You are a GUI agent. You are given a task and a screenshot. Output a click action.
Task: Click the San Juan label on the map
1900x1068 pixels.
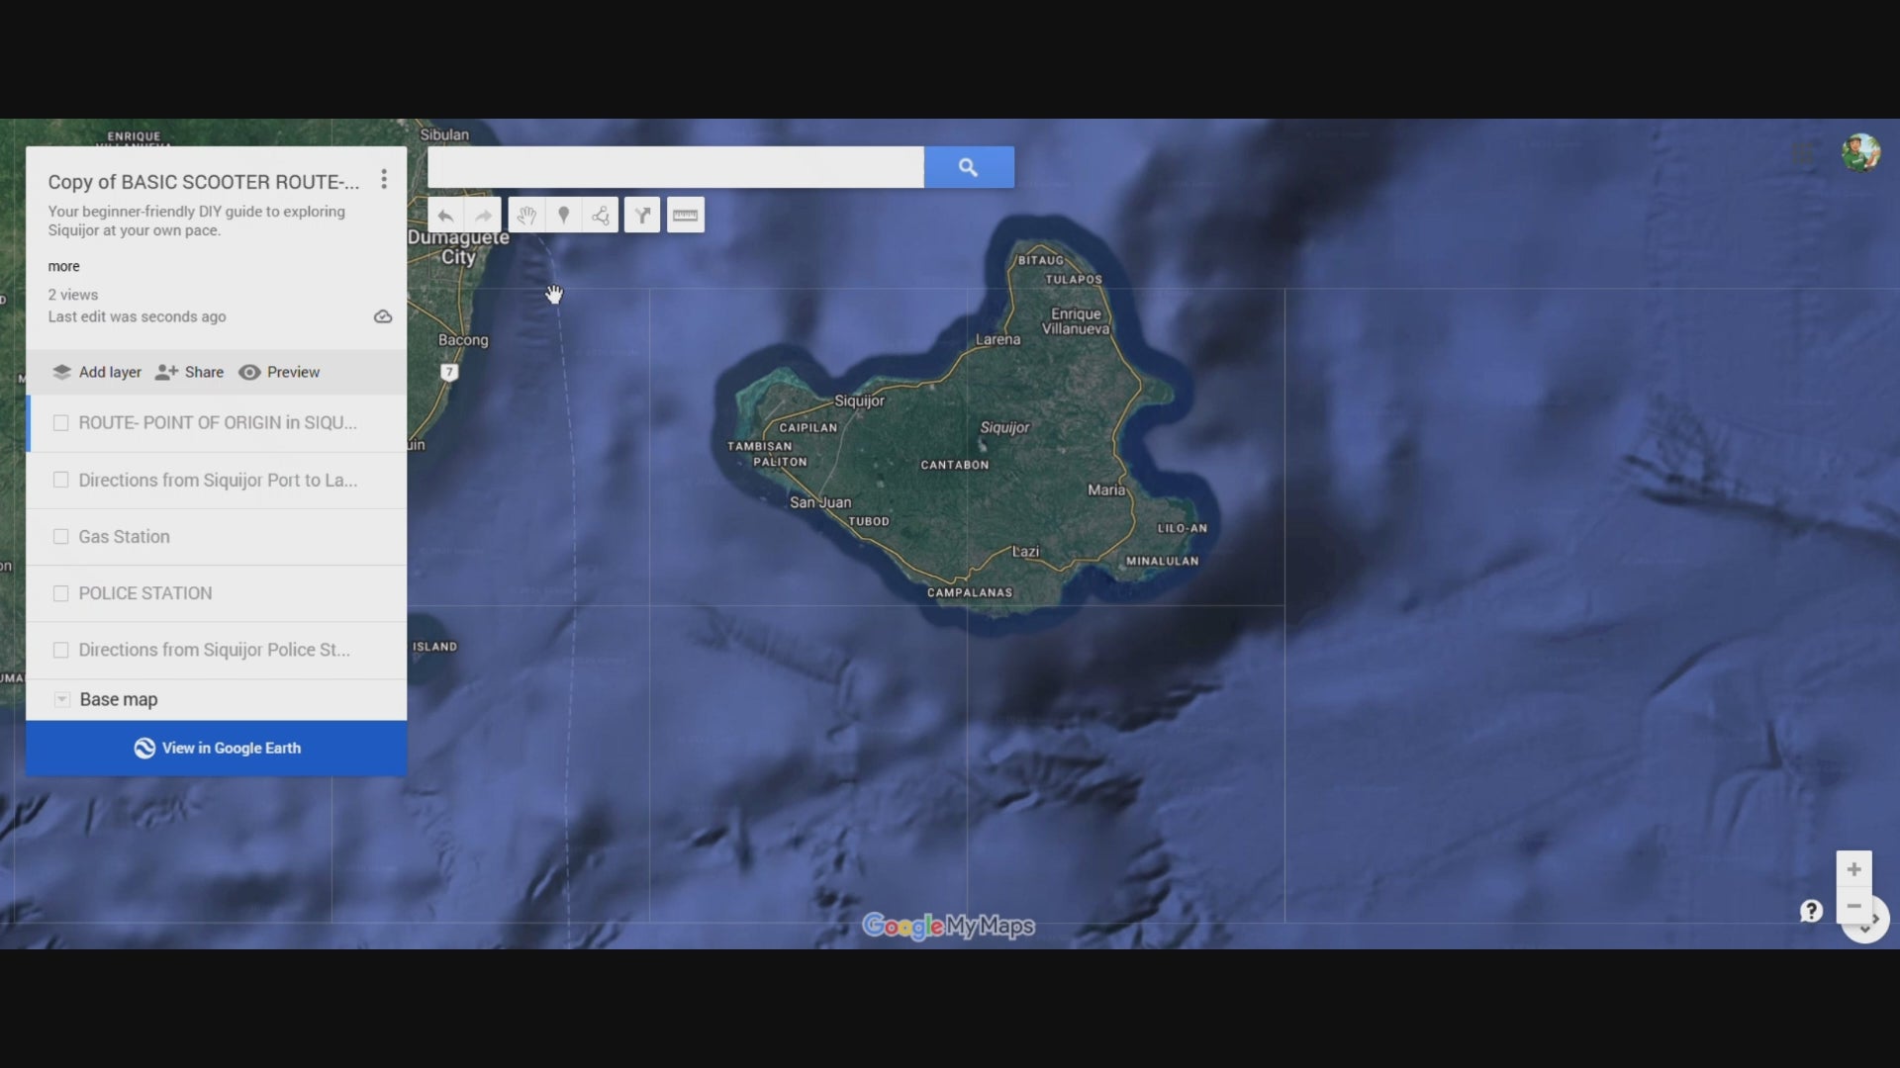pos(820,502)
